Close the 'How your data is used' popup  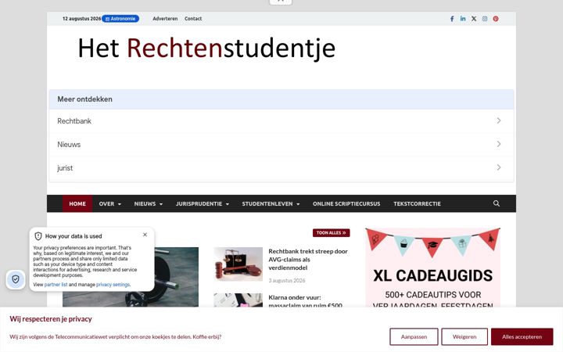point(145,235)
